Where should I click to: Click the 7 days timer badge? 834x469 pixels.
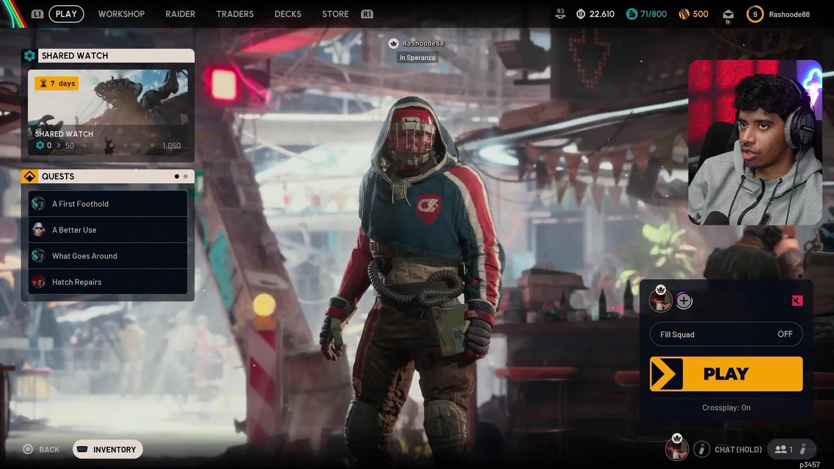[57, 83]
